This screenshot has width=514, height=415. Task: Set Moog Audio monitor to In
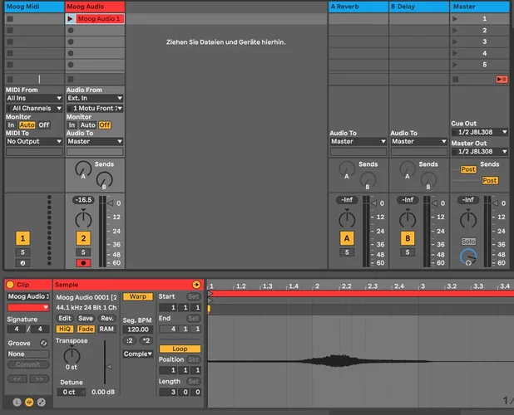pyautogui.click(x=72, y=125)
